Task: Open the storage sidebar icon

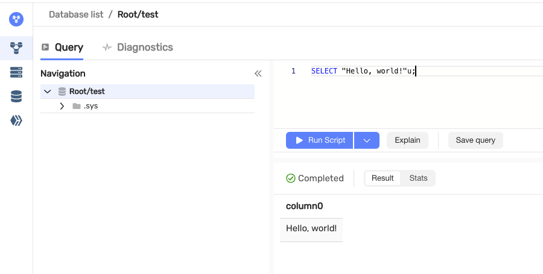Action: (x=16, y=96)
